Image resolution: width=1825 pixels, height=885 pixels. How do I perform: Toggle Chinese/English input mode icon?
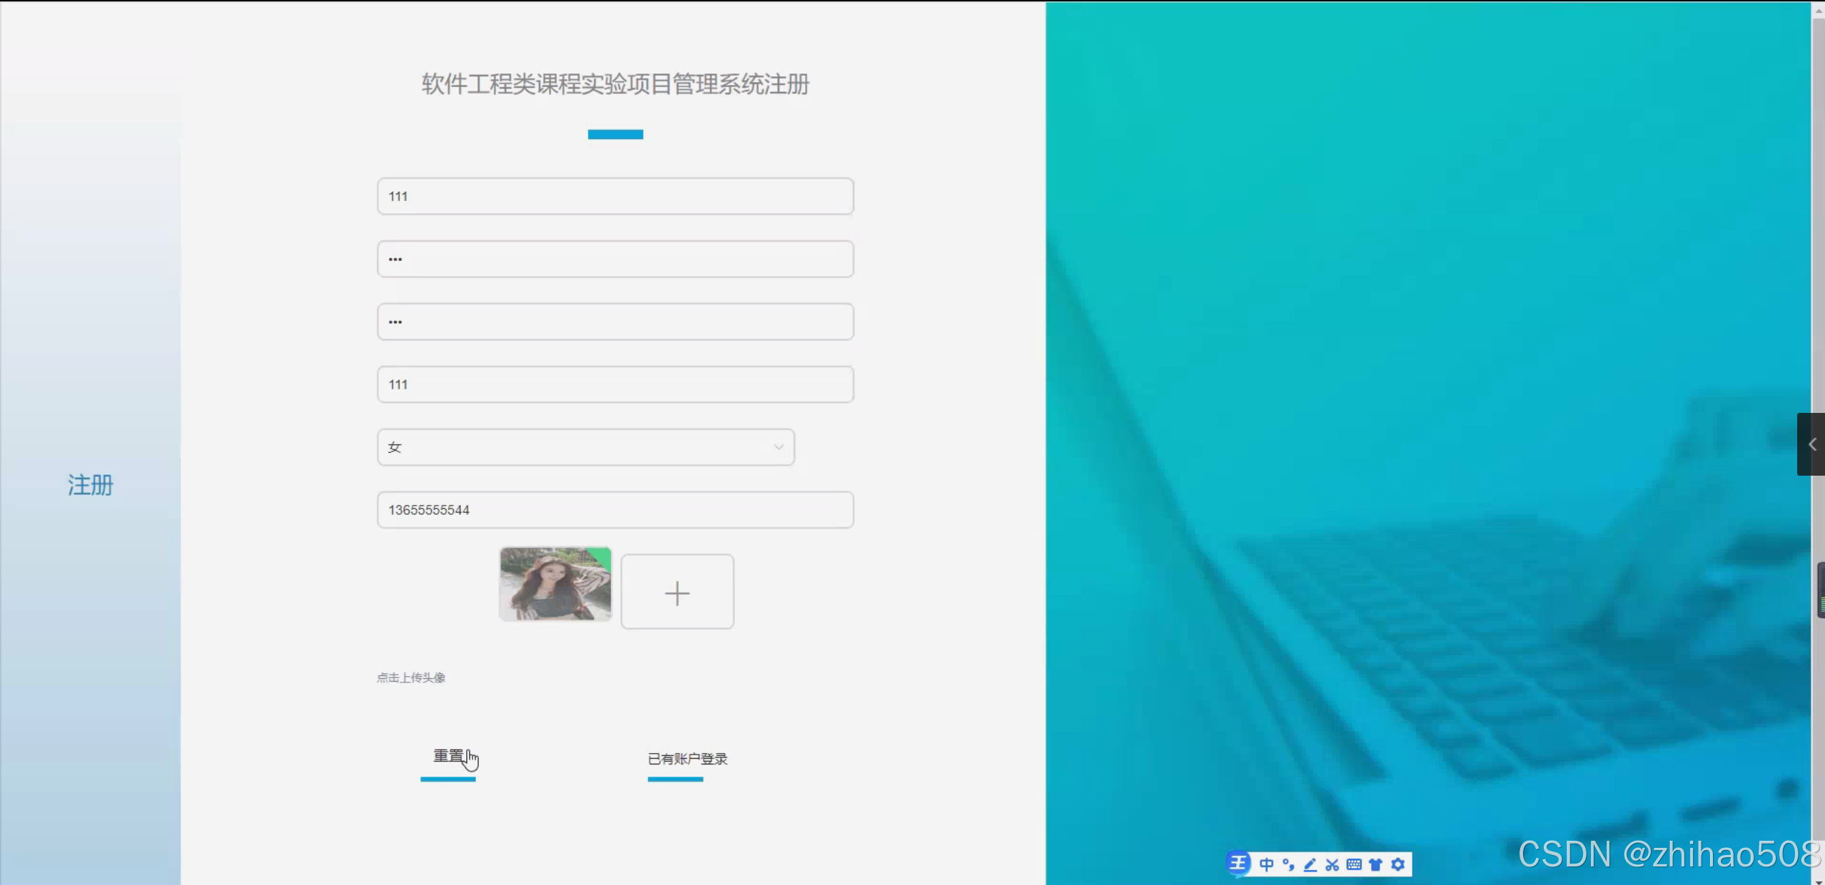coord(1266,864)
